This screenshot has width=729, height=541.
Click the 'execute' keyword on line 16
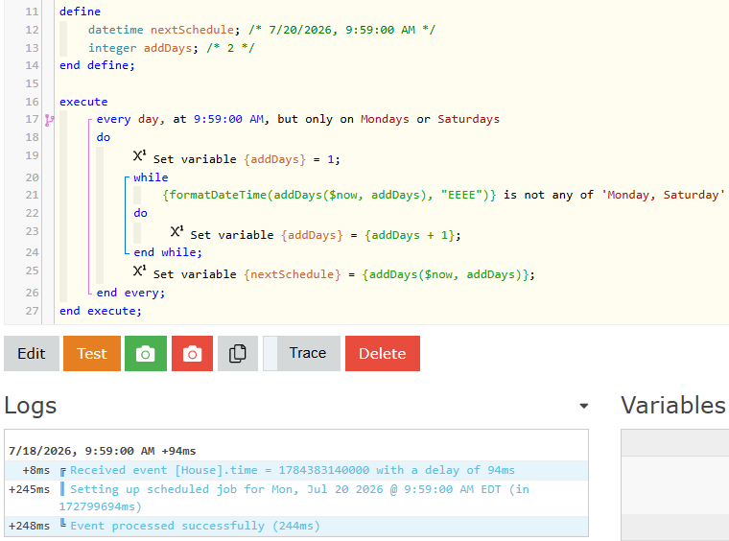pyautogui.click(x=83, y=102)
